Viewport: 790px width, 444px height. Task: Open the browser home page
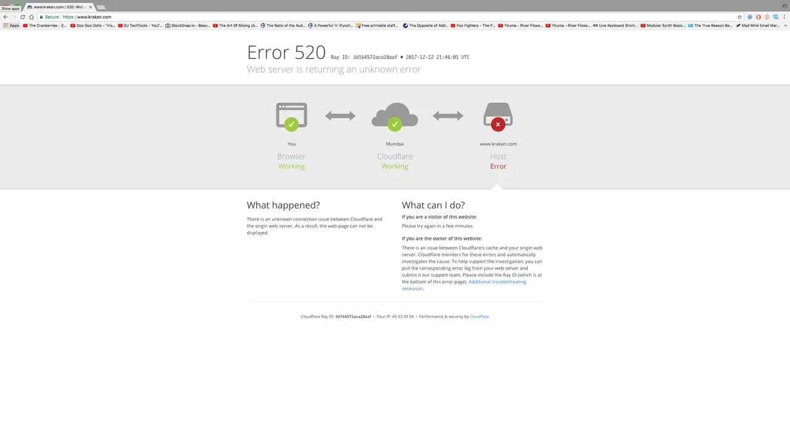(31, 17)
